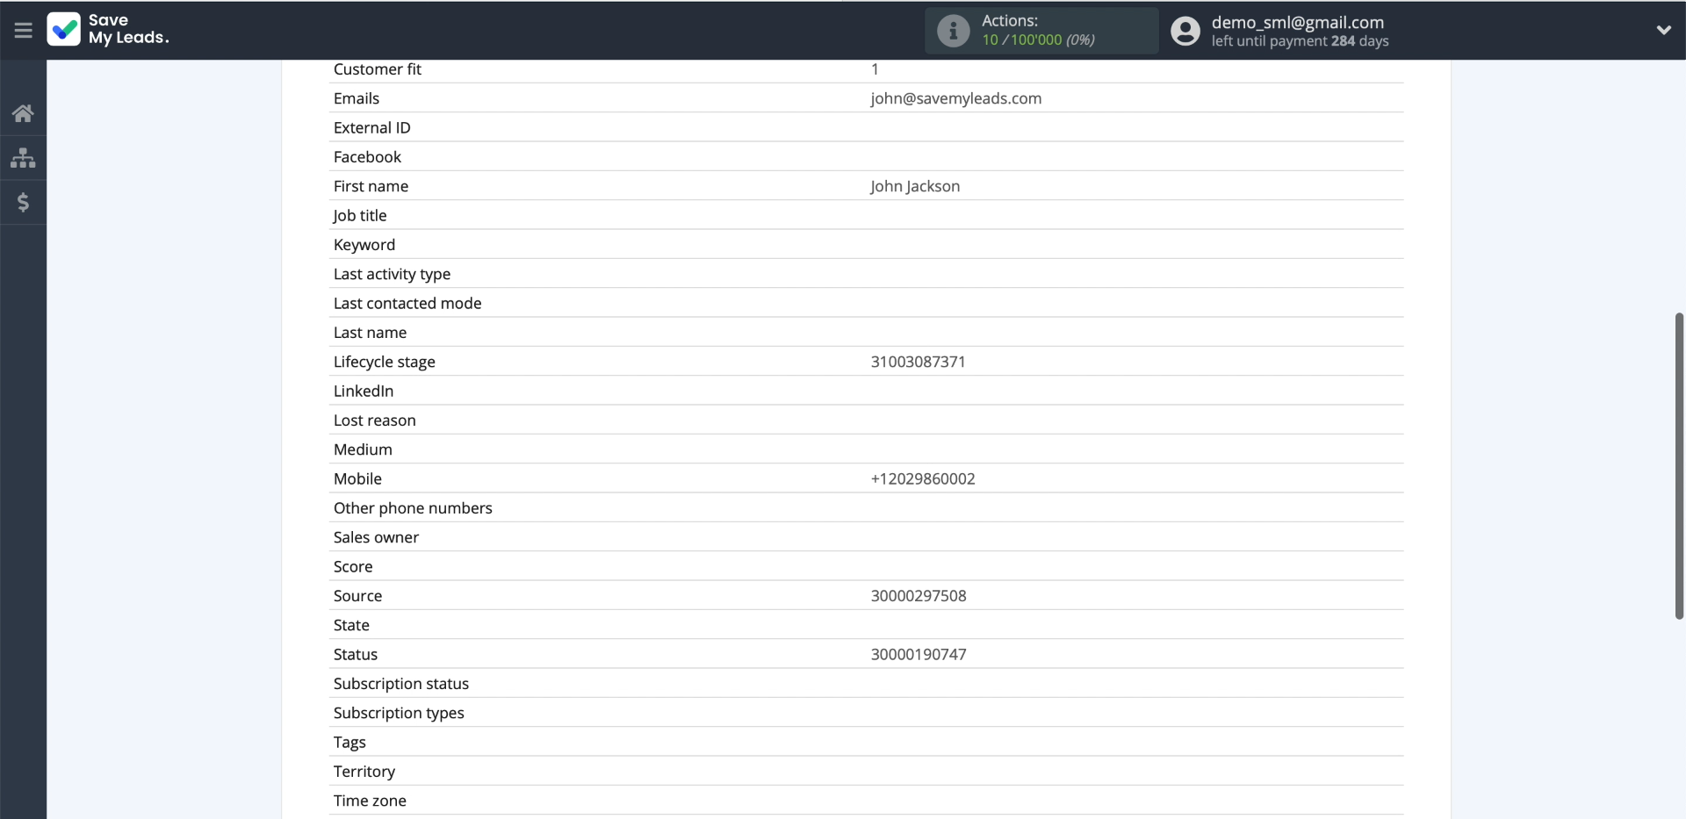The width and height of the screenshot is (1686, 819).
Task: Click the LinkedIn field label
Action: (x=363, y=391)
